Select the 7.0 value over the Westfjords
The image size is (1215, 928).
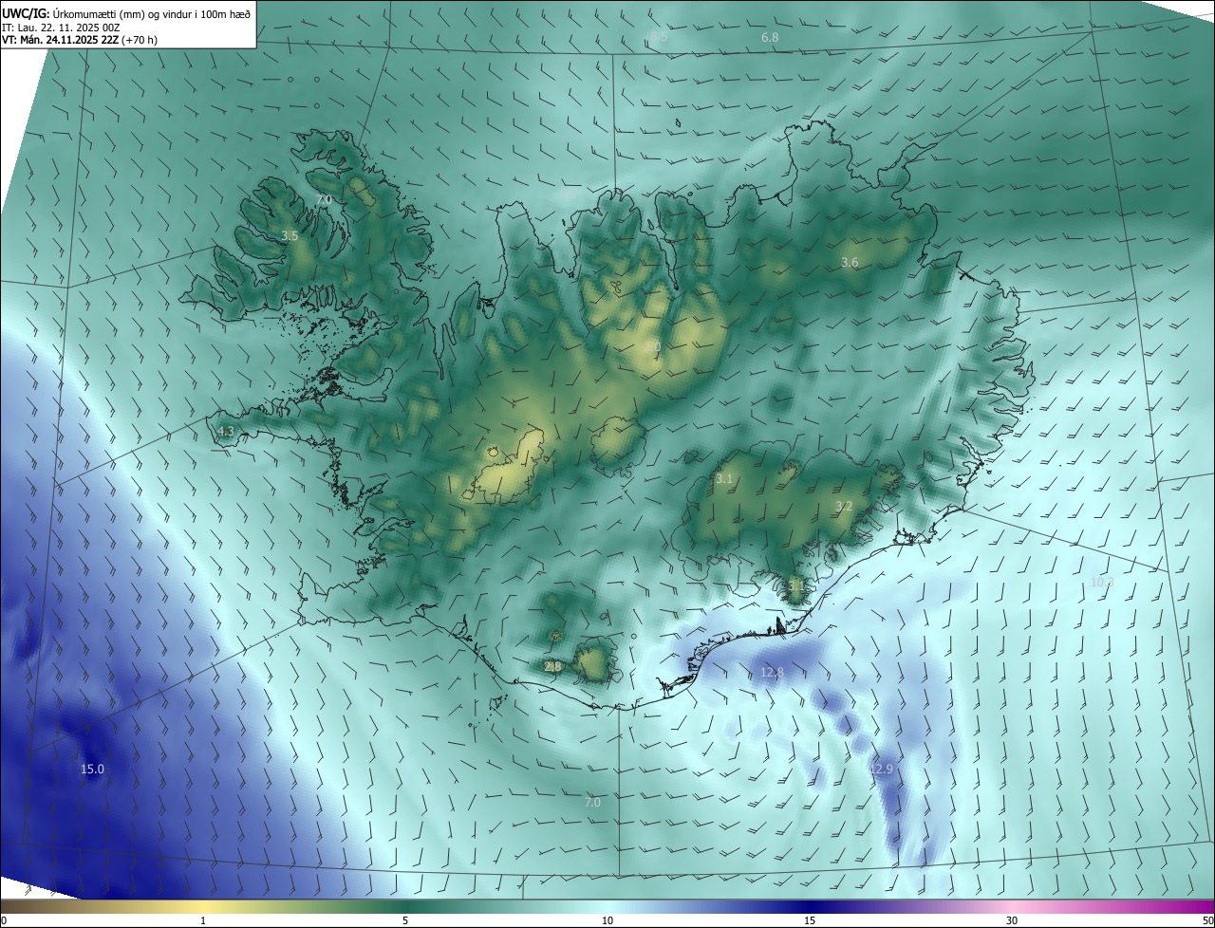click(x=324, y=200)
